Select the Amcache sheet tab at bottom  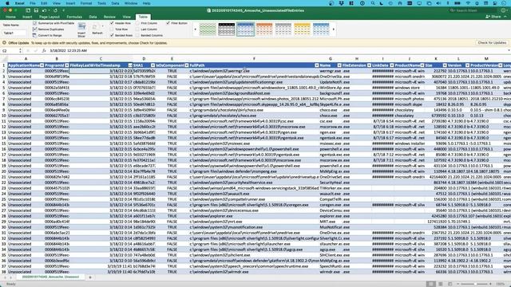point(50,277)
